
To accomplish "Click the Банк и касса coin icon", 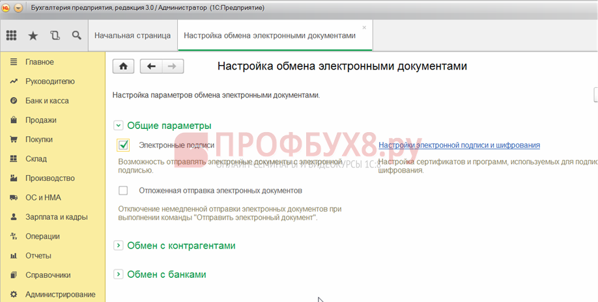I will (x=14, y=100).
